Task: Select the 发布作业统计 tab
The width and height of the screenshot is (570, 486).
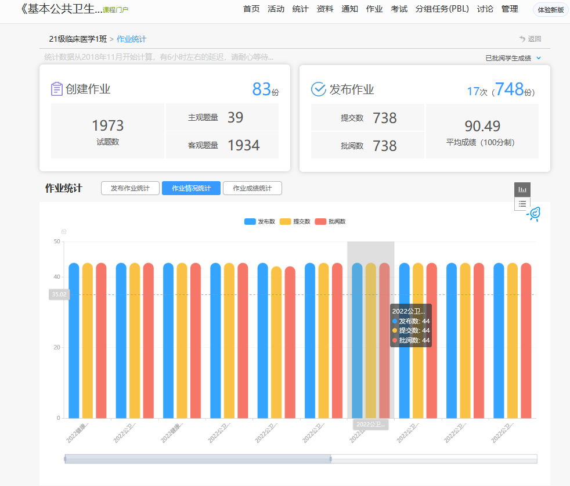Action: [130, 188]
